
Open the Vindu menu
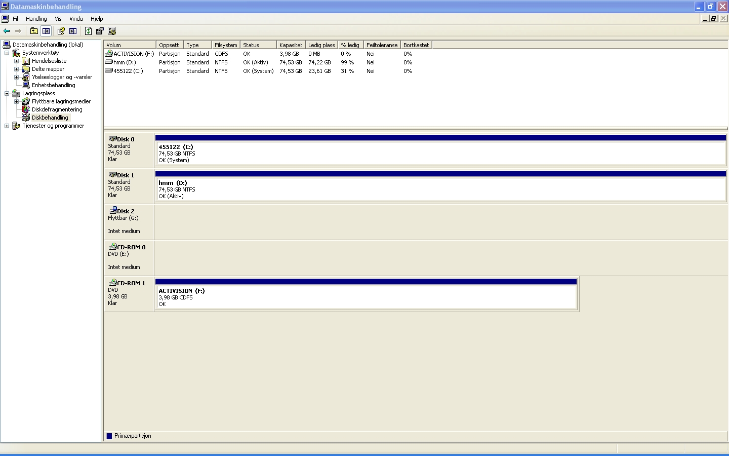tap(76, 19)
